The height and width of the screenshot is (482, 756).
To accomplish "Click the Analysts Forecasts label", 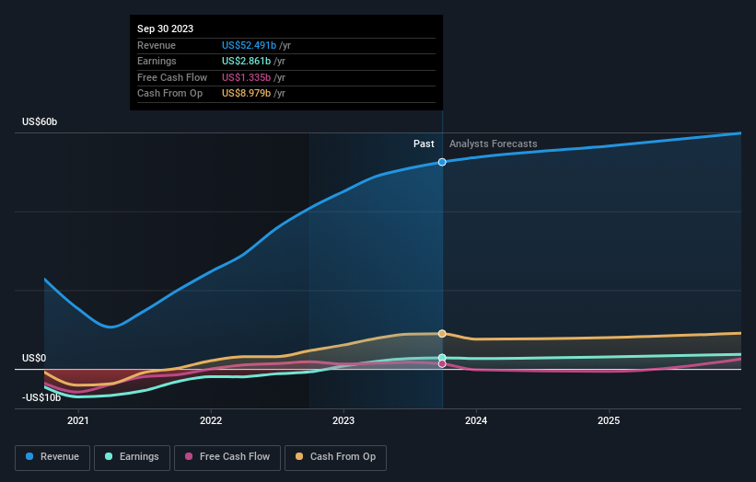I will 494,144.
